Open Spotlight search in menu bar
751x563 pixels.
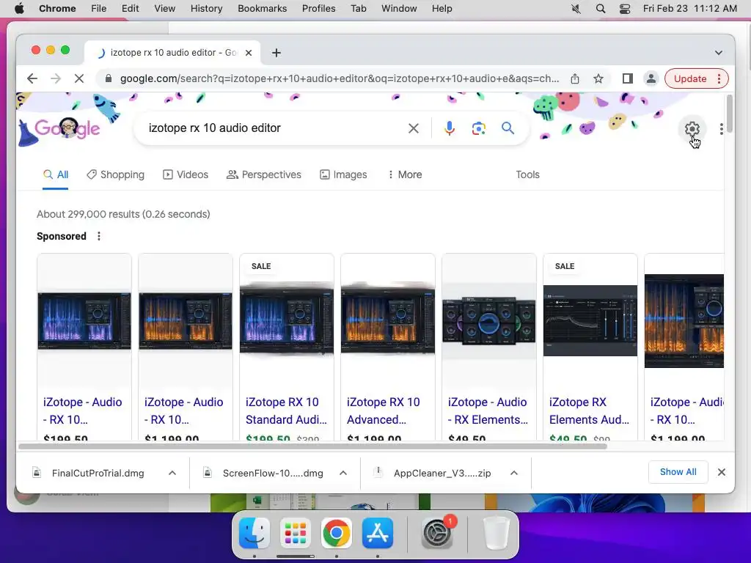pos(600,9)
